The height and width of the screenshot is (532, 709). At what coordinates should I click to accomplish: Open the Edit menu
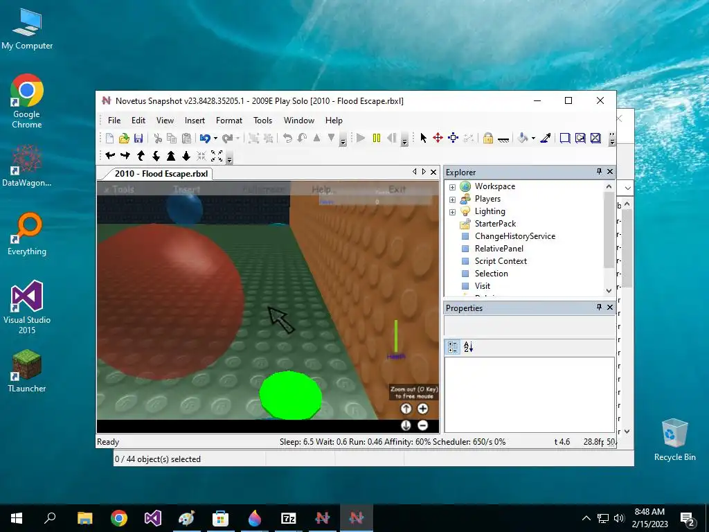pos(138,121)
